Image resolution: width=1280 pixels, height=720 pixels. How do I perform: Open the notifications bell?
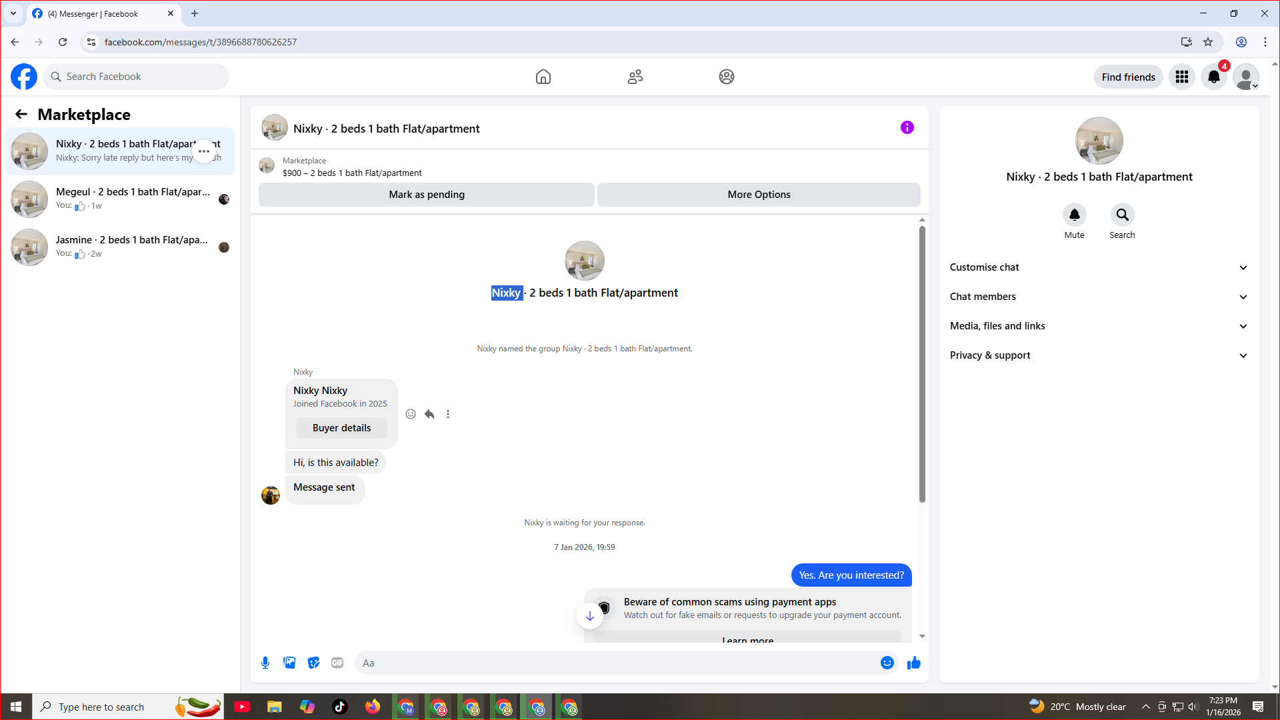pos(1213,77)
